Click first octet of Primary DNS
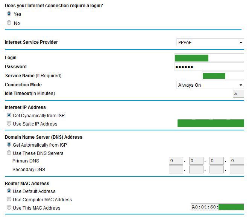 [x=176, y=161]
